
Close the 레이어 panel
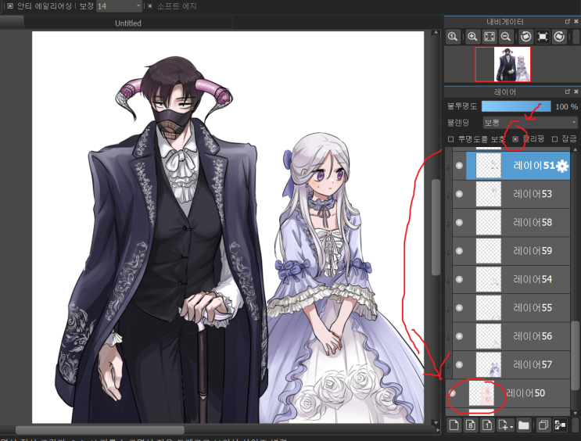tap(576, 91)
